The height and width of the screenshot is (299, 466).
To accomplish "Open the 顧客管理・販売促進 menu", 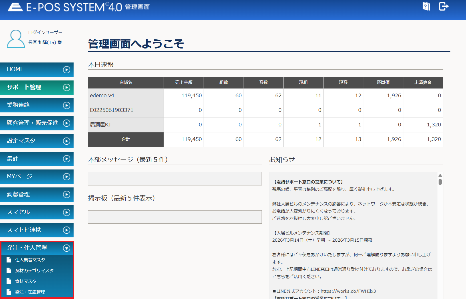I will [37, 123].
